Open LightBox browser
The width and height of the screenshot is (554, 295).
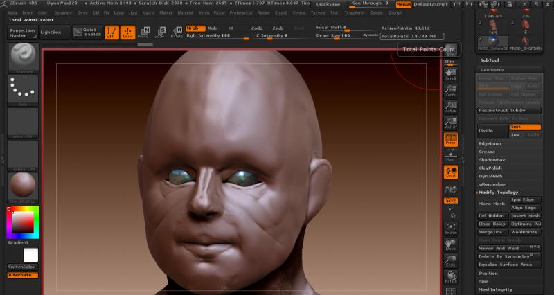(x=55, y=33)
